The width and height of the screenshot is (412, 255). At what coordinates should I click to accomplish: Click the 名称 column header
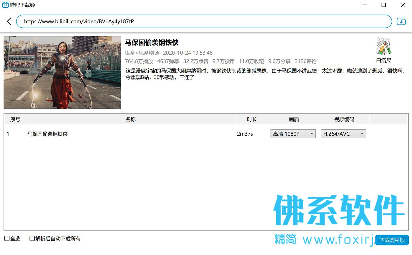(x=130, y=119)
